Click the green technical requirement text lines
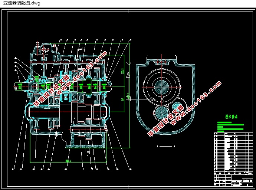The width and height of the screenshot is (256, 190). (230, 127)
